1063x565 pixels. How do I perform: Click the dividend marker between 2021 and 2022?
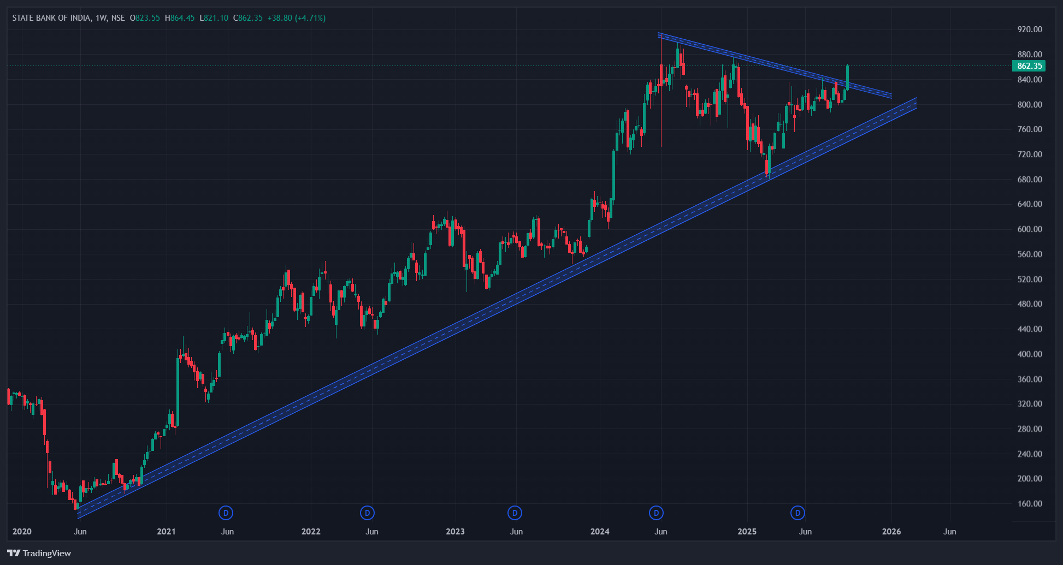pos(226,513)
